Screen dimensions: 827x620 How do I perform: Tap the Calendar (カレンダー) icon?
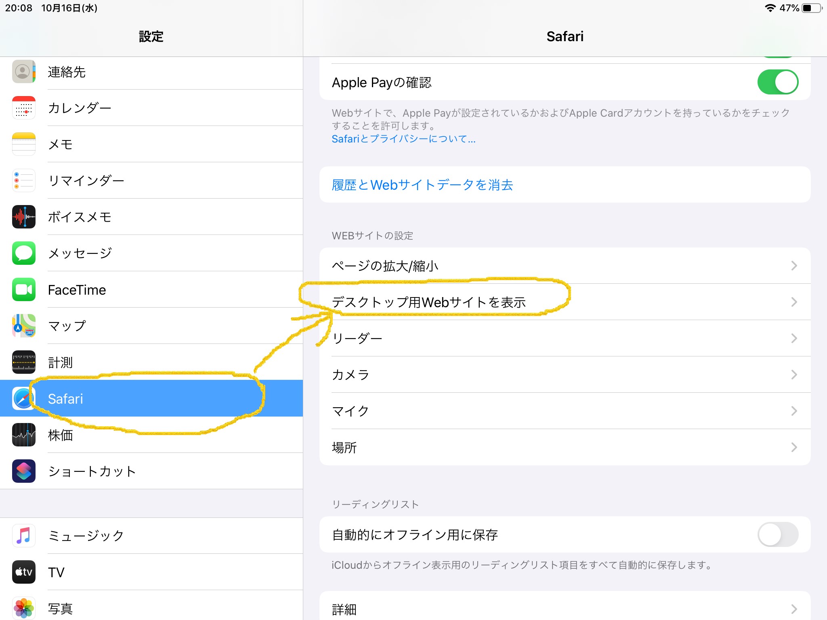[x=24, y=108]
